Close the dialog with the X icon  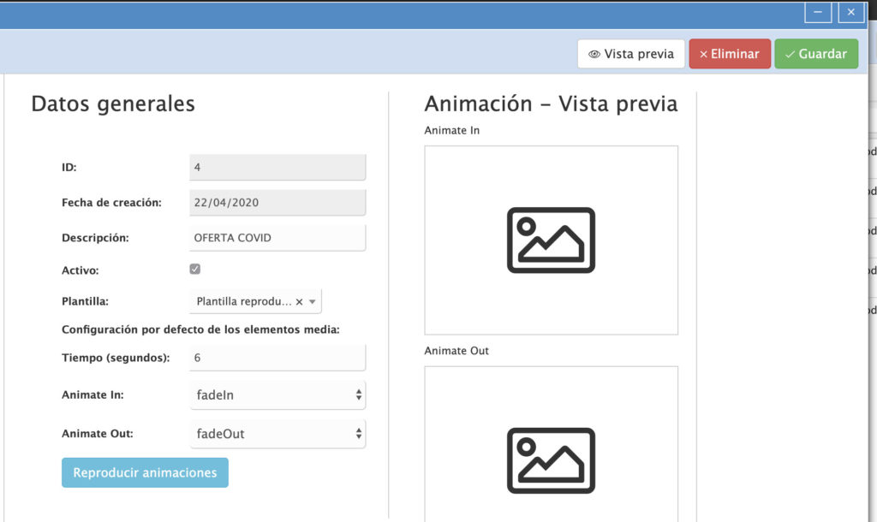pyautogui.click(x=850, y=12)
